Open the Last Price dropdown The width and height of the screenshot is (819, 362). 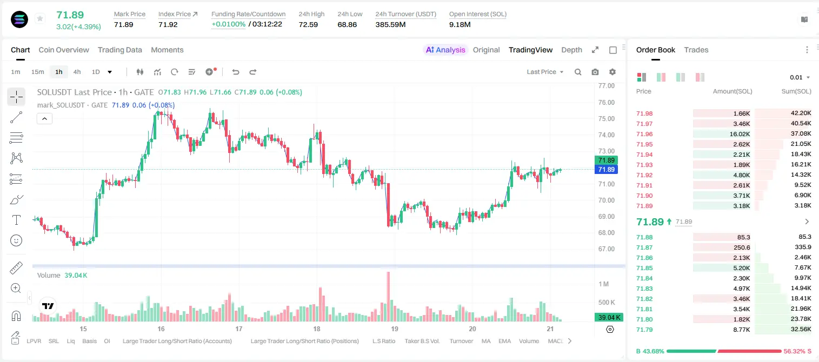(x=545, y=72)
